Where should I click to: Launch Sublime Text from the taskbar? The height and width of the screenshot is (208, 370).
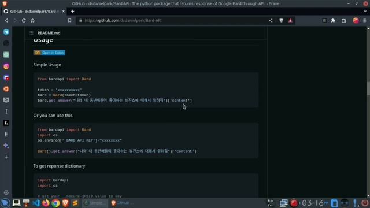tap(75, 203)
